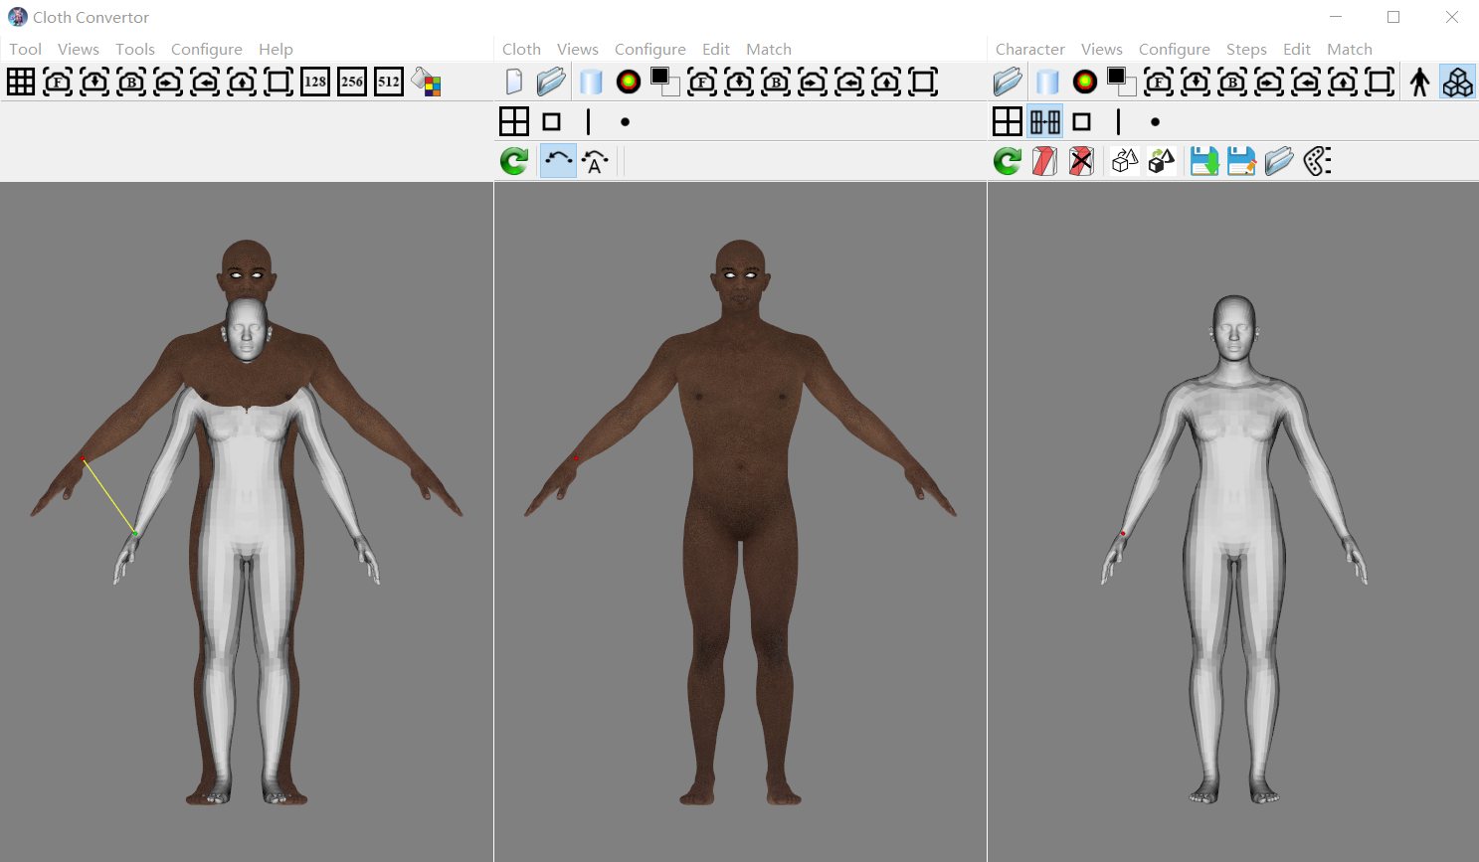
Task: Click the human figure icon
Action: click(1419, 82)
